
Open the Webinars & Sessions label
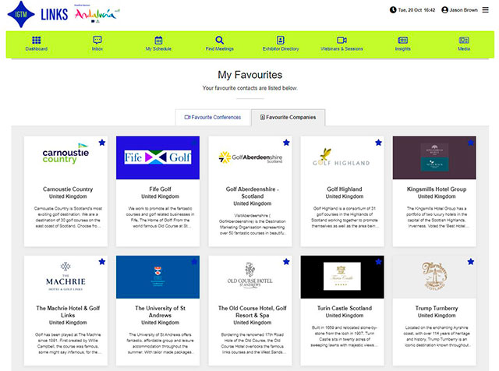(342, 48)
